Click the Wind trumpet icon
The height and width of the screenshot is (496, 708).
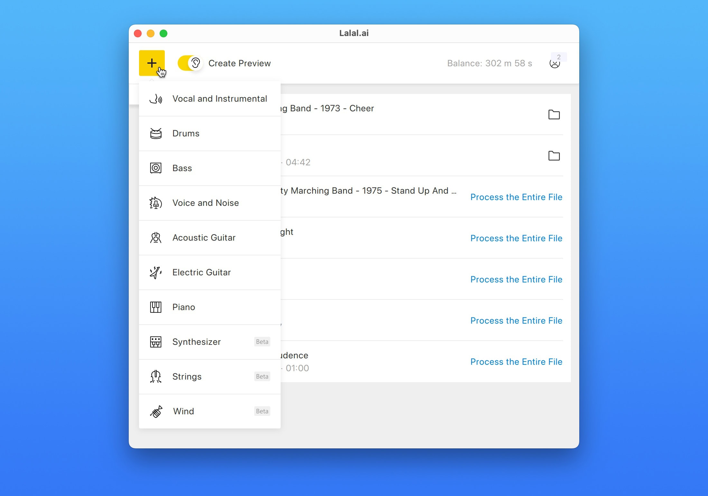click(156, 411)
